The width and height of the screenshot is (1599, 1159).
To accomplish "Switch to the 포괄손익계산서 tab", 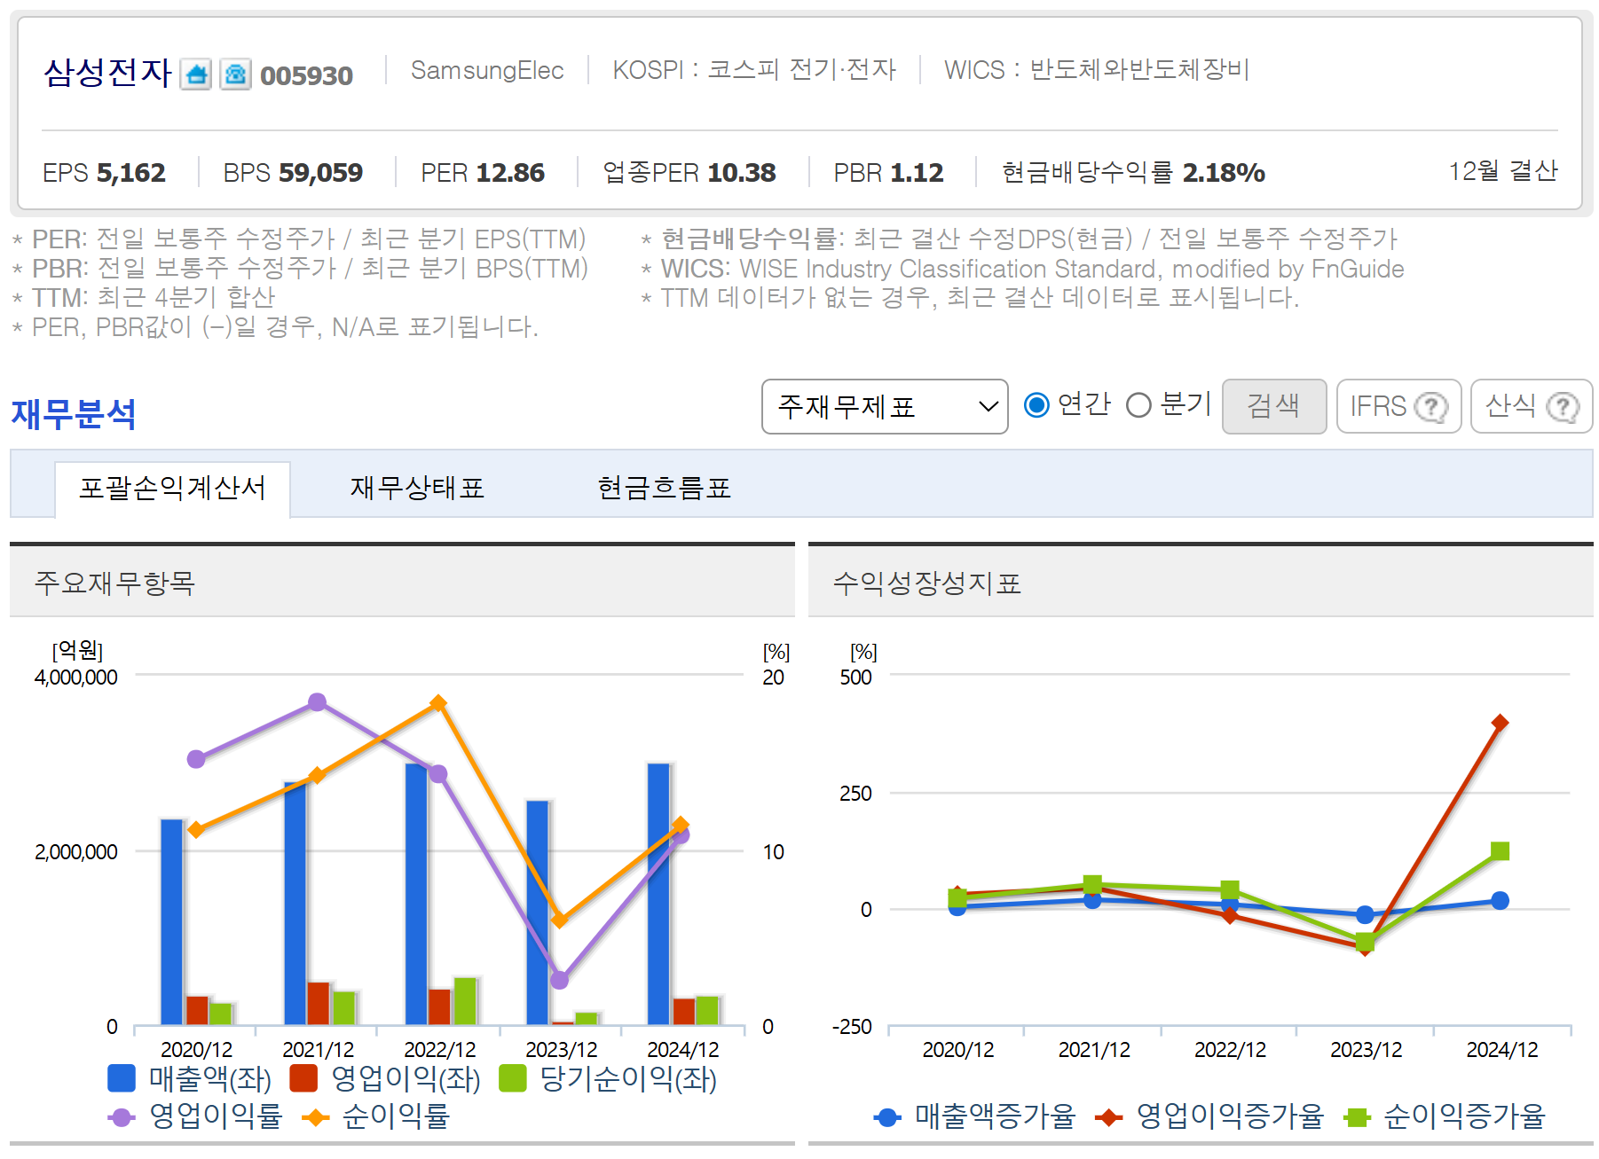I will point(172,489).
